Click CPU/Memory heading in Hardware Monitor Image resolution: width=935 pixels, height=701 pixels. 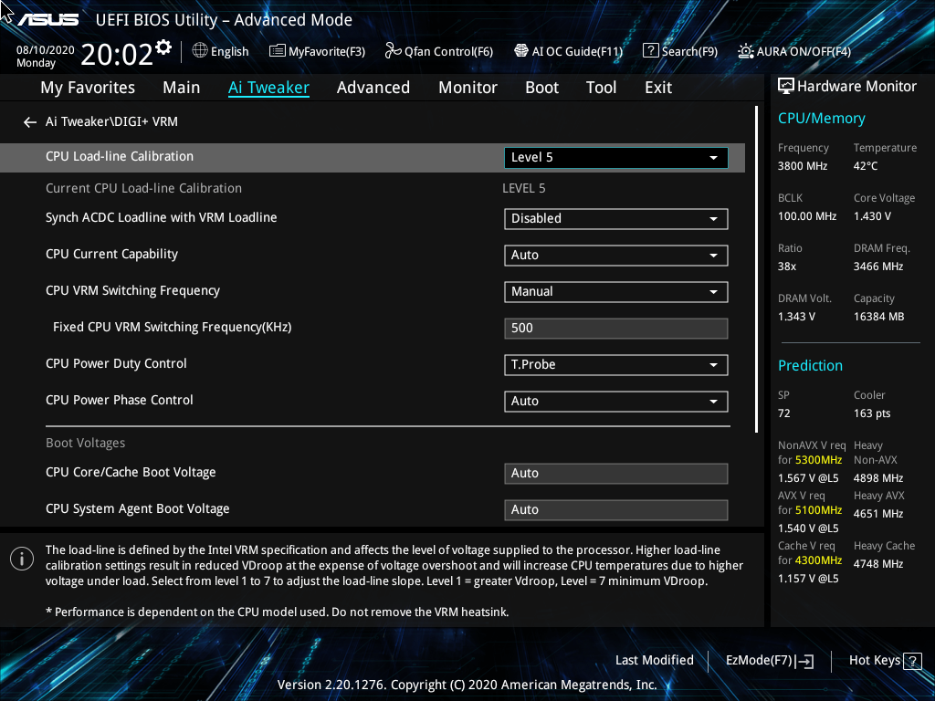tap(821, 119)
